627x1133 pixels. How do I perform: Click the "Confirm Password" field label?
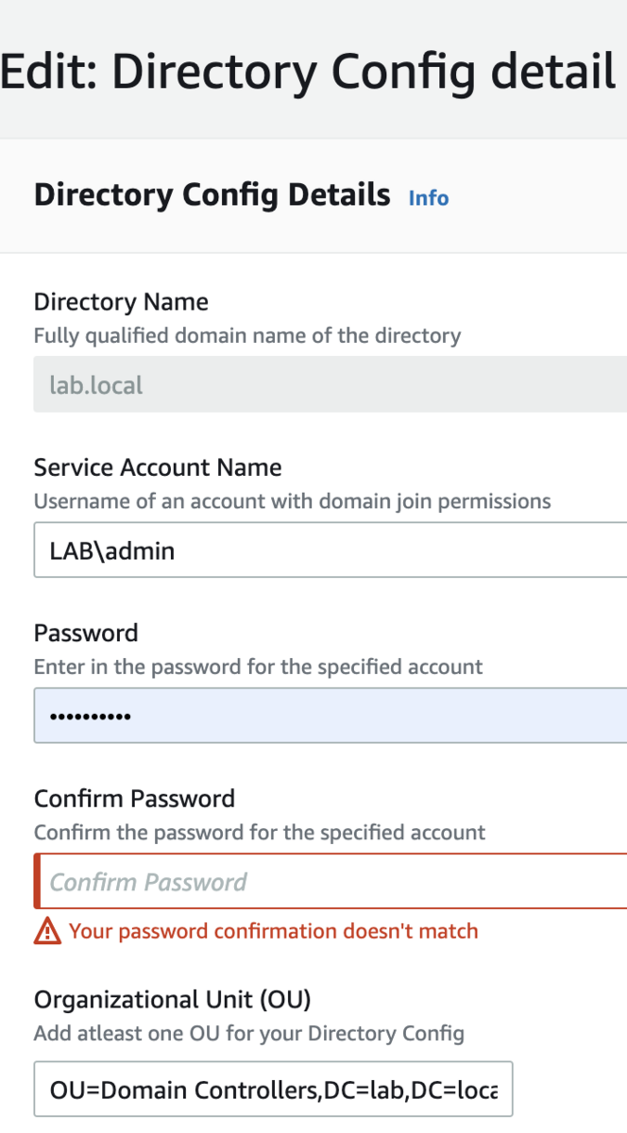click(134, 799)
